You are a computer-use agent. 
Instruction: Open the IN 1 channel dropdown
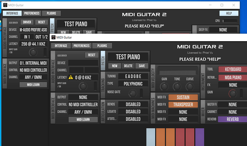[27, 37]
